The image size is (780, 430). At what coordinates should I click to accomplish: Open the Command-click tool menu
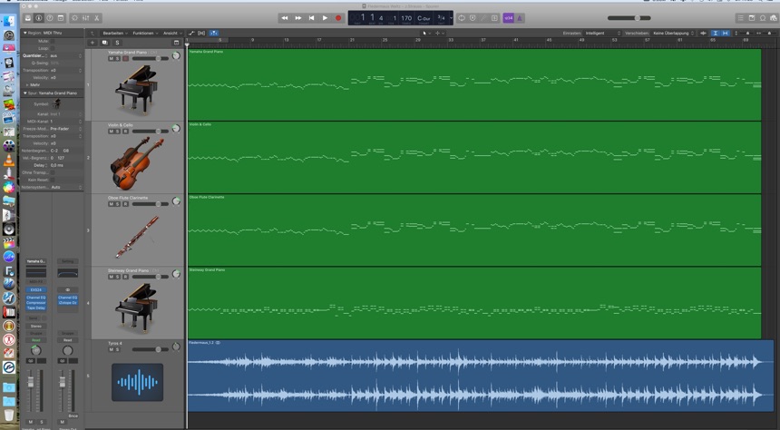(440, 33)
